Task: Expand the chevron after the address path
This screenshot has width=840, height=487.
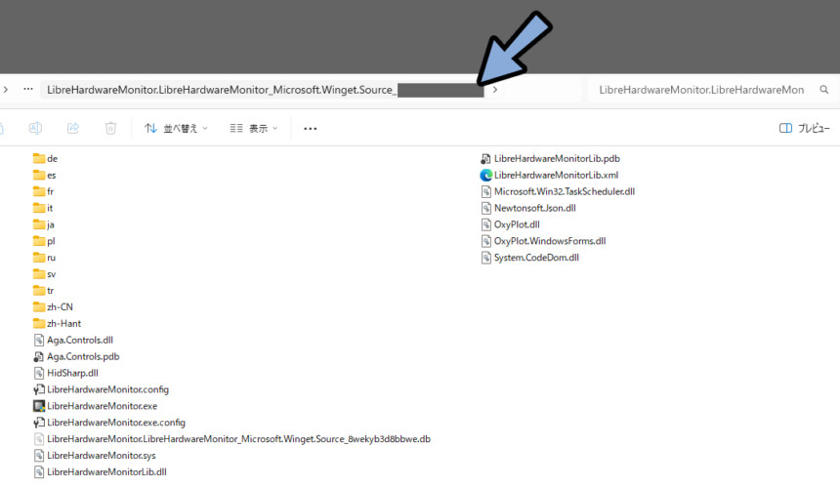Action: point(495,90)
